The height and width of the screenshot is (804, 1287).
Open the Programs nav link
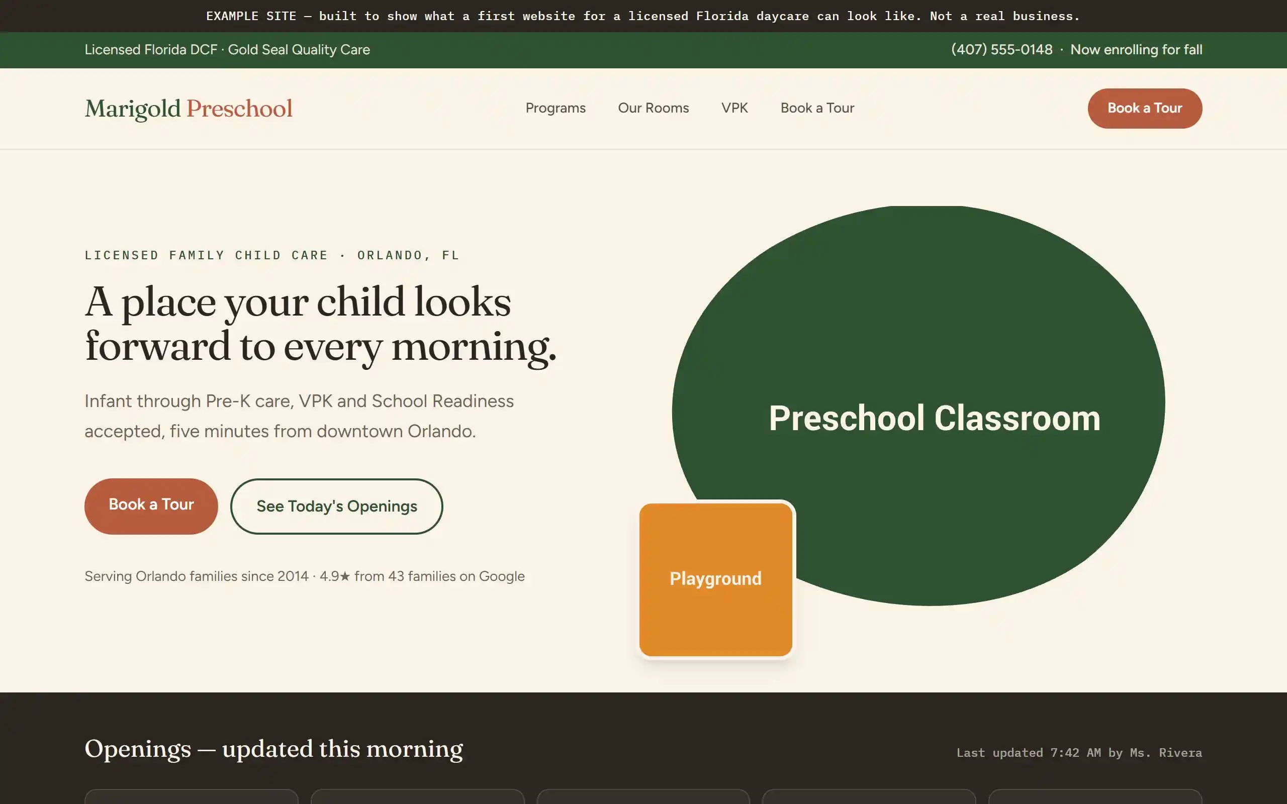click(x=555, y=108)
